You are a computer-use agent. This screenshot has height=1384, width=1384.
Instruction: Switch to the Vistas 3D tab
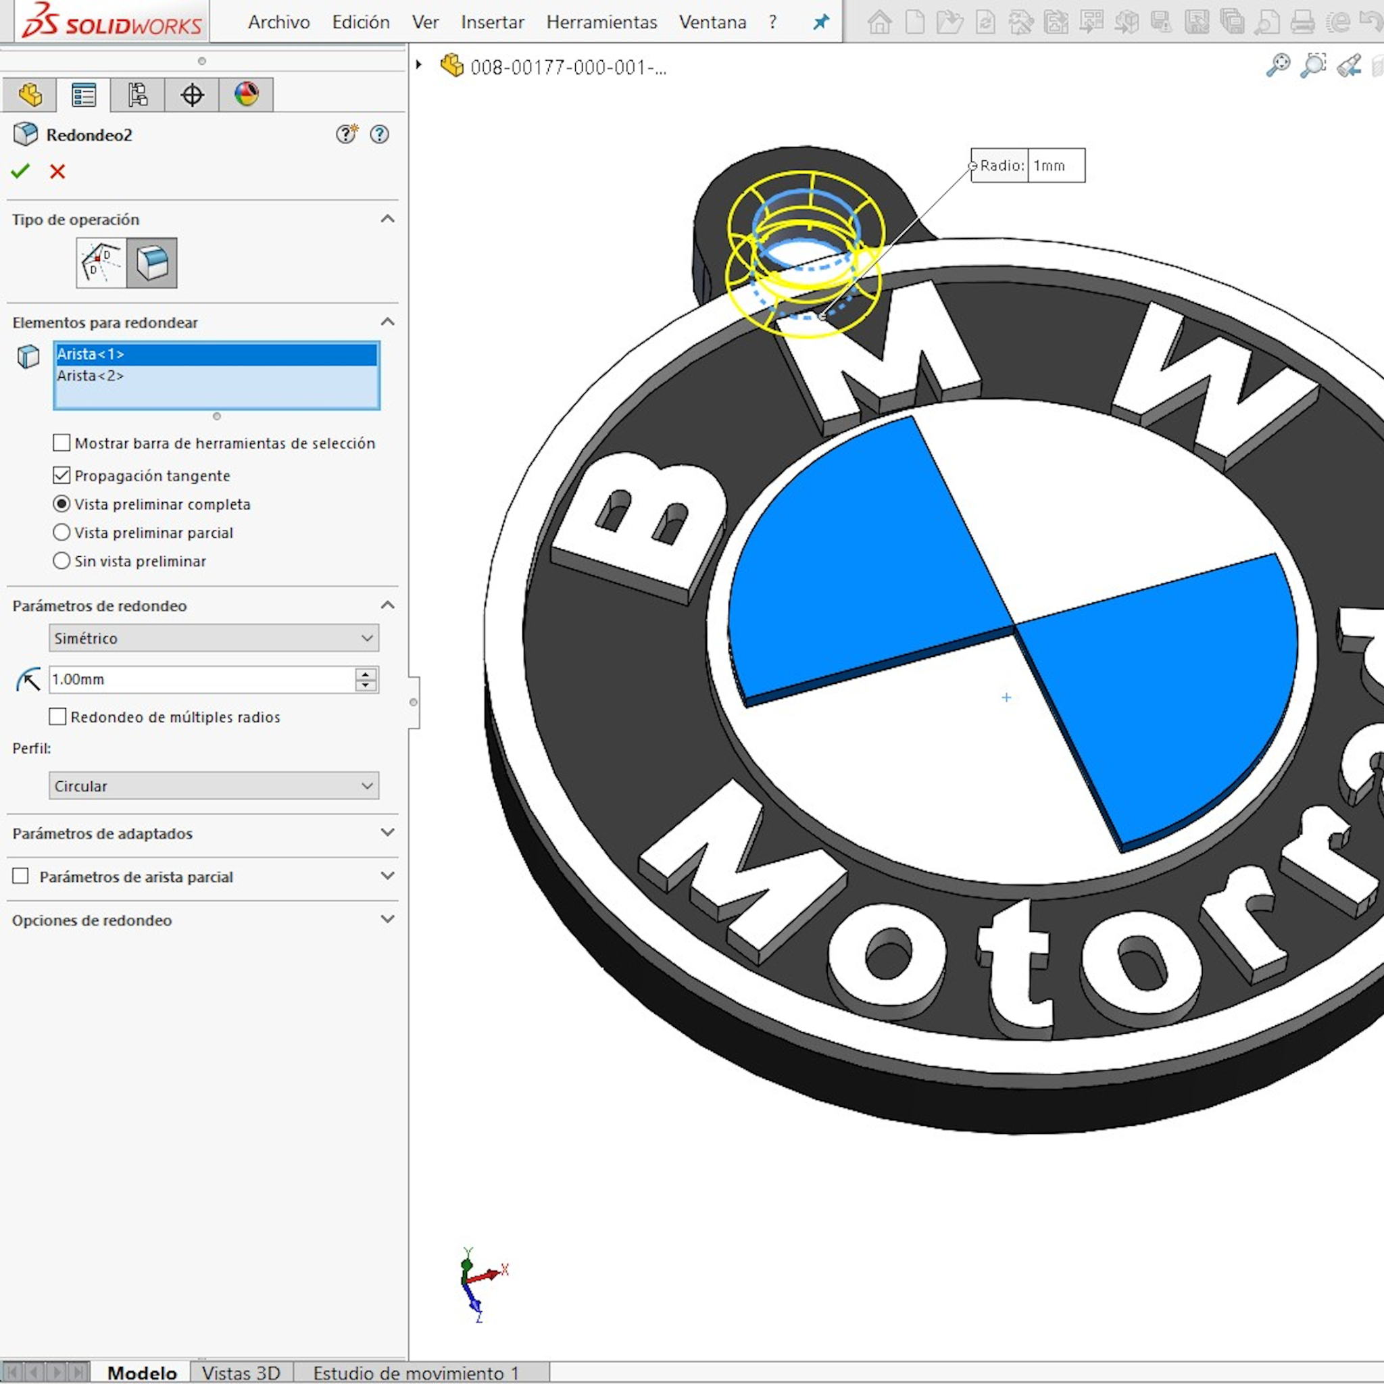pyautogui.click(x=241, y=1373)
